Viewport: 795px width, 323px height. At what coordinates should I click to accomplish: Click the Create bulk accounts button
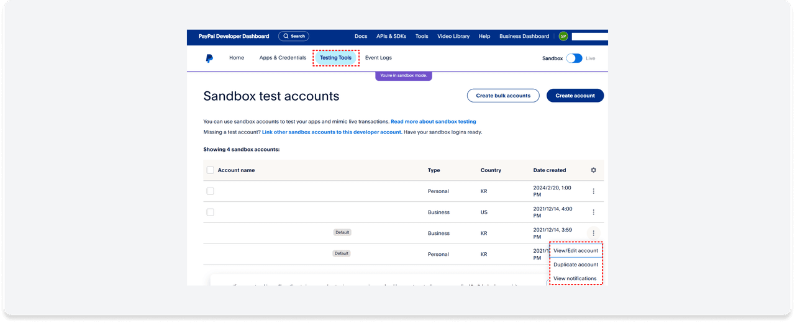click(x=503, y=96)
